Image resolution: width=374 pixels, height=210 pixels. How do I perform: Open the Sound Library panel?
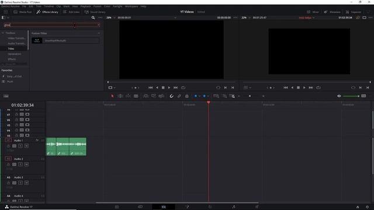[x=95, y=12]
